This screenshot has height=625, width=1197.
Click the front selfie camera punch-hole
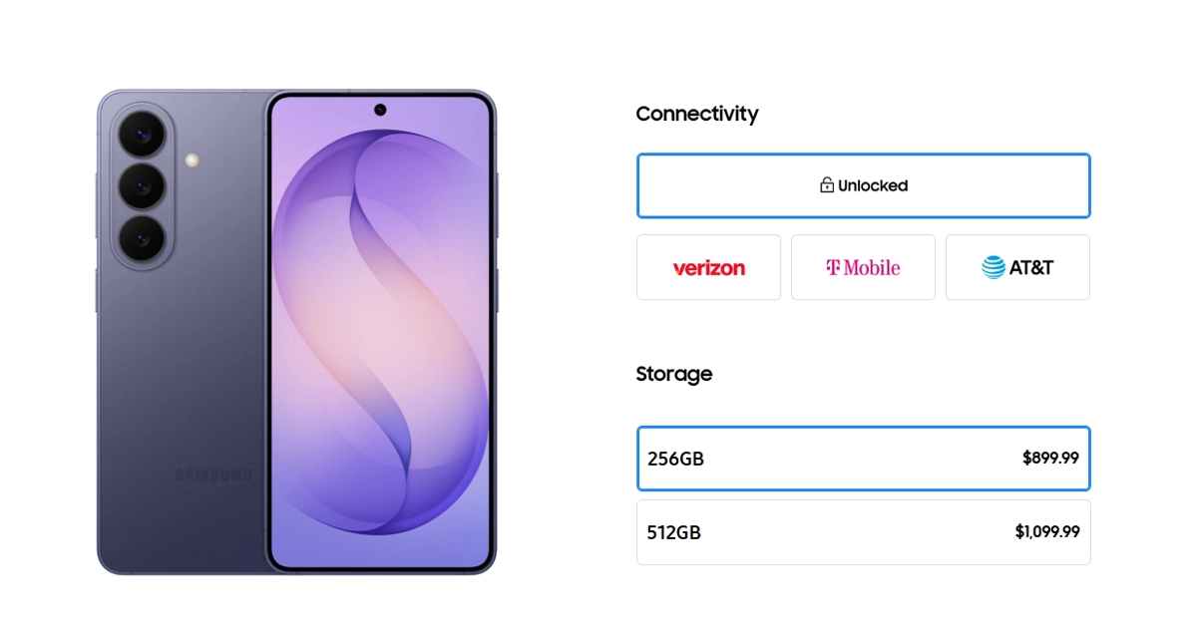[x=380, y=109]
